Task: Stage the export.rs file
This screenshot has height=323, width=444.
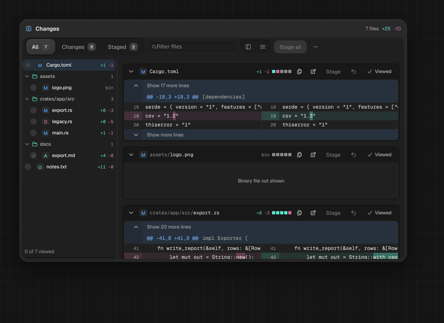Action: coord(333,213)
